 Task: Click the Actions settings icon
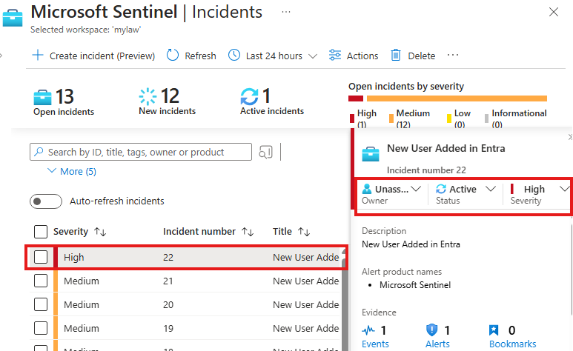(335, 56)
